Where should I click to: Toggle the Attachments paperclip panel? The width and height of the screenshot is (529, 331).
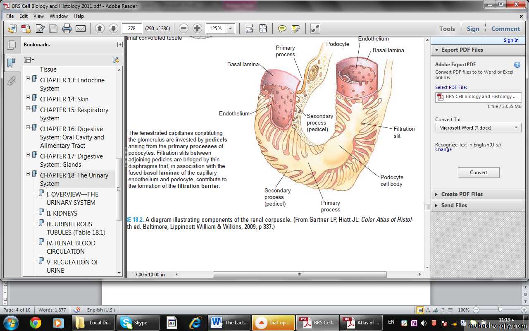coord(12,81)
